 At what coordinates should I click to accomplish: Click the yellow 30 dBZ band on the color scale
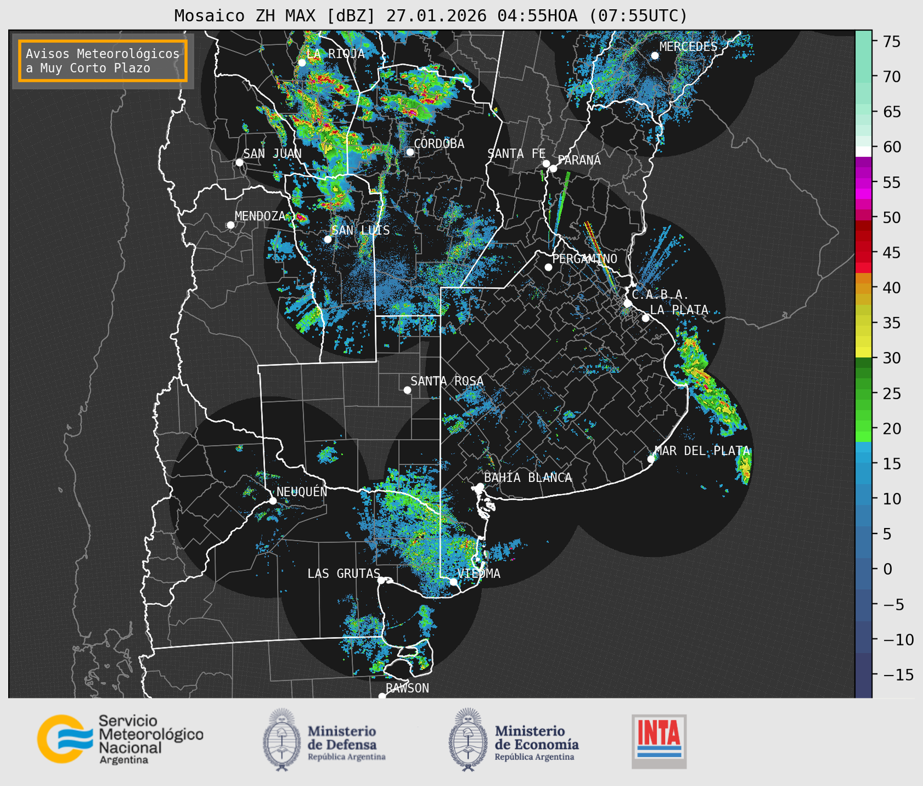(x=863, y=352)
